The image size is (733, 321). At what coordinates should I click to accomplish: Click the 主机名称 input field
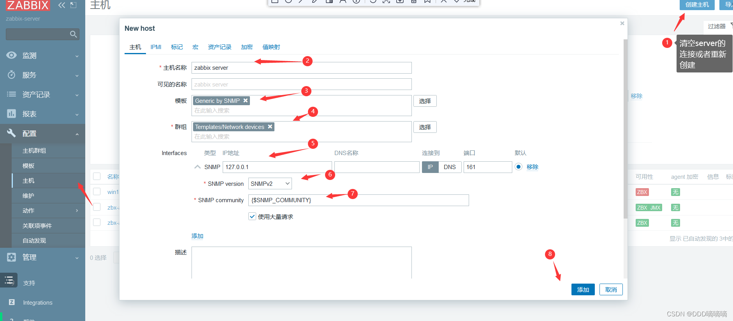(x=301, y=68)
